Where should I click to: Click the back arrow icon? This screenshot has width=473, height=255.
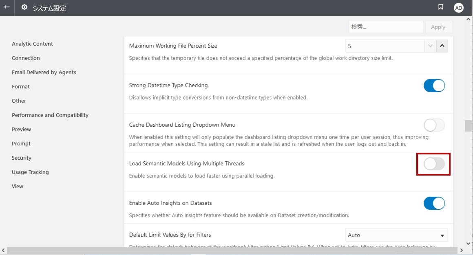tap(7, 7)
